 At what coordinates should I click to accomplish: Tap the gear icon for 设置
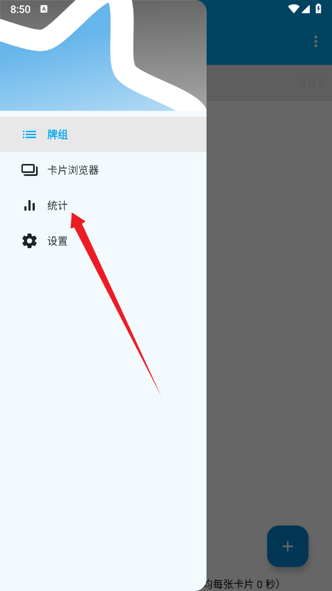pyautogui.click(x=29, y=241)
